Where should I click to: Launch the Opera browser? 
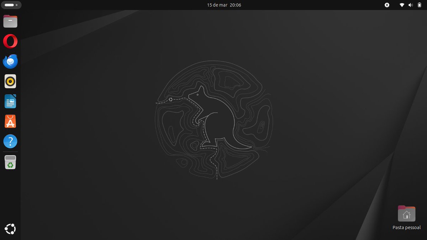(x=10, y=41)
